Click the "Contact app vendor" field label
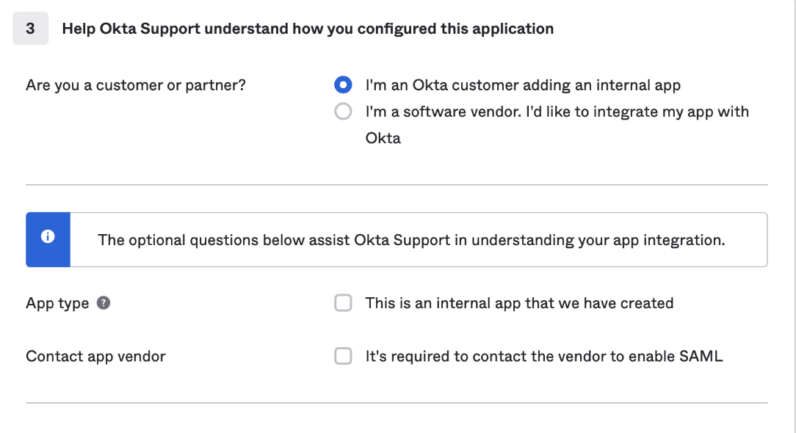The width and height of the screenshot is (796, 433). click(95, 357)
